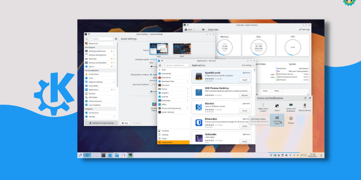Open Discover Settings page
Image resolution: width=361 pixels, height=180 pixels.
tap(173, 135)
